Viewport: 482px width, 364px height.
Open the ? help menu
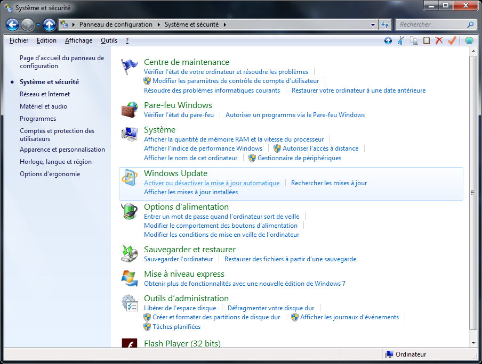pyautogui.click(x=127, y=40)
